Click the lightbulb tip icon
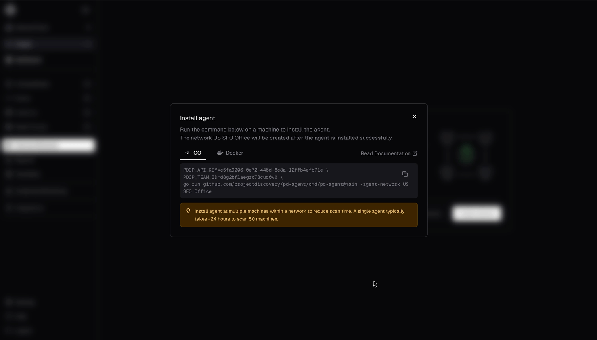The image size is (597, 340). 188,211
